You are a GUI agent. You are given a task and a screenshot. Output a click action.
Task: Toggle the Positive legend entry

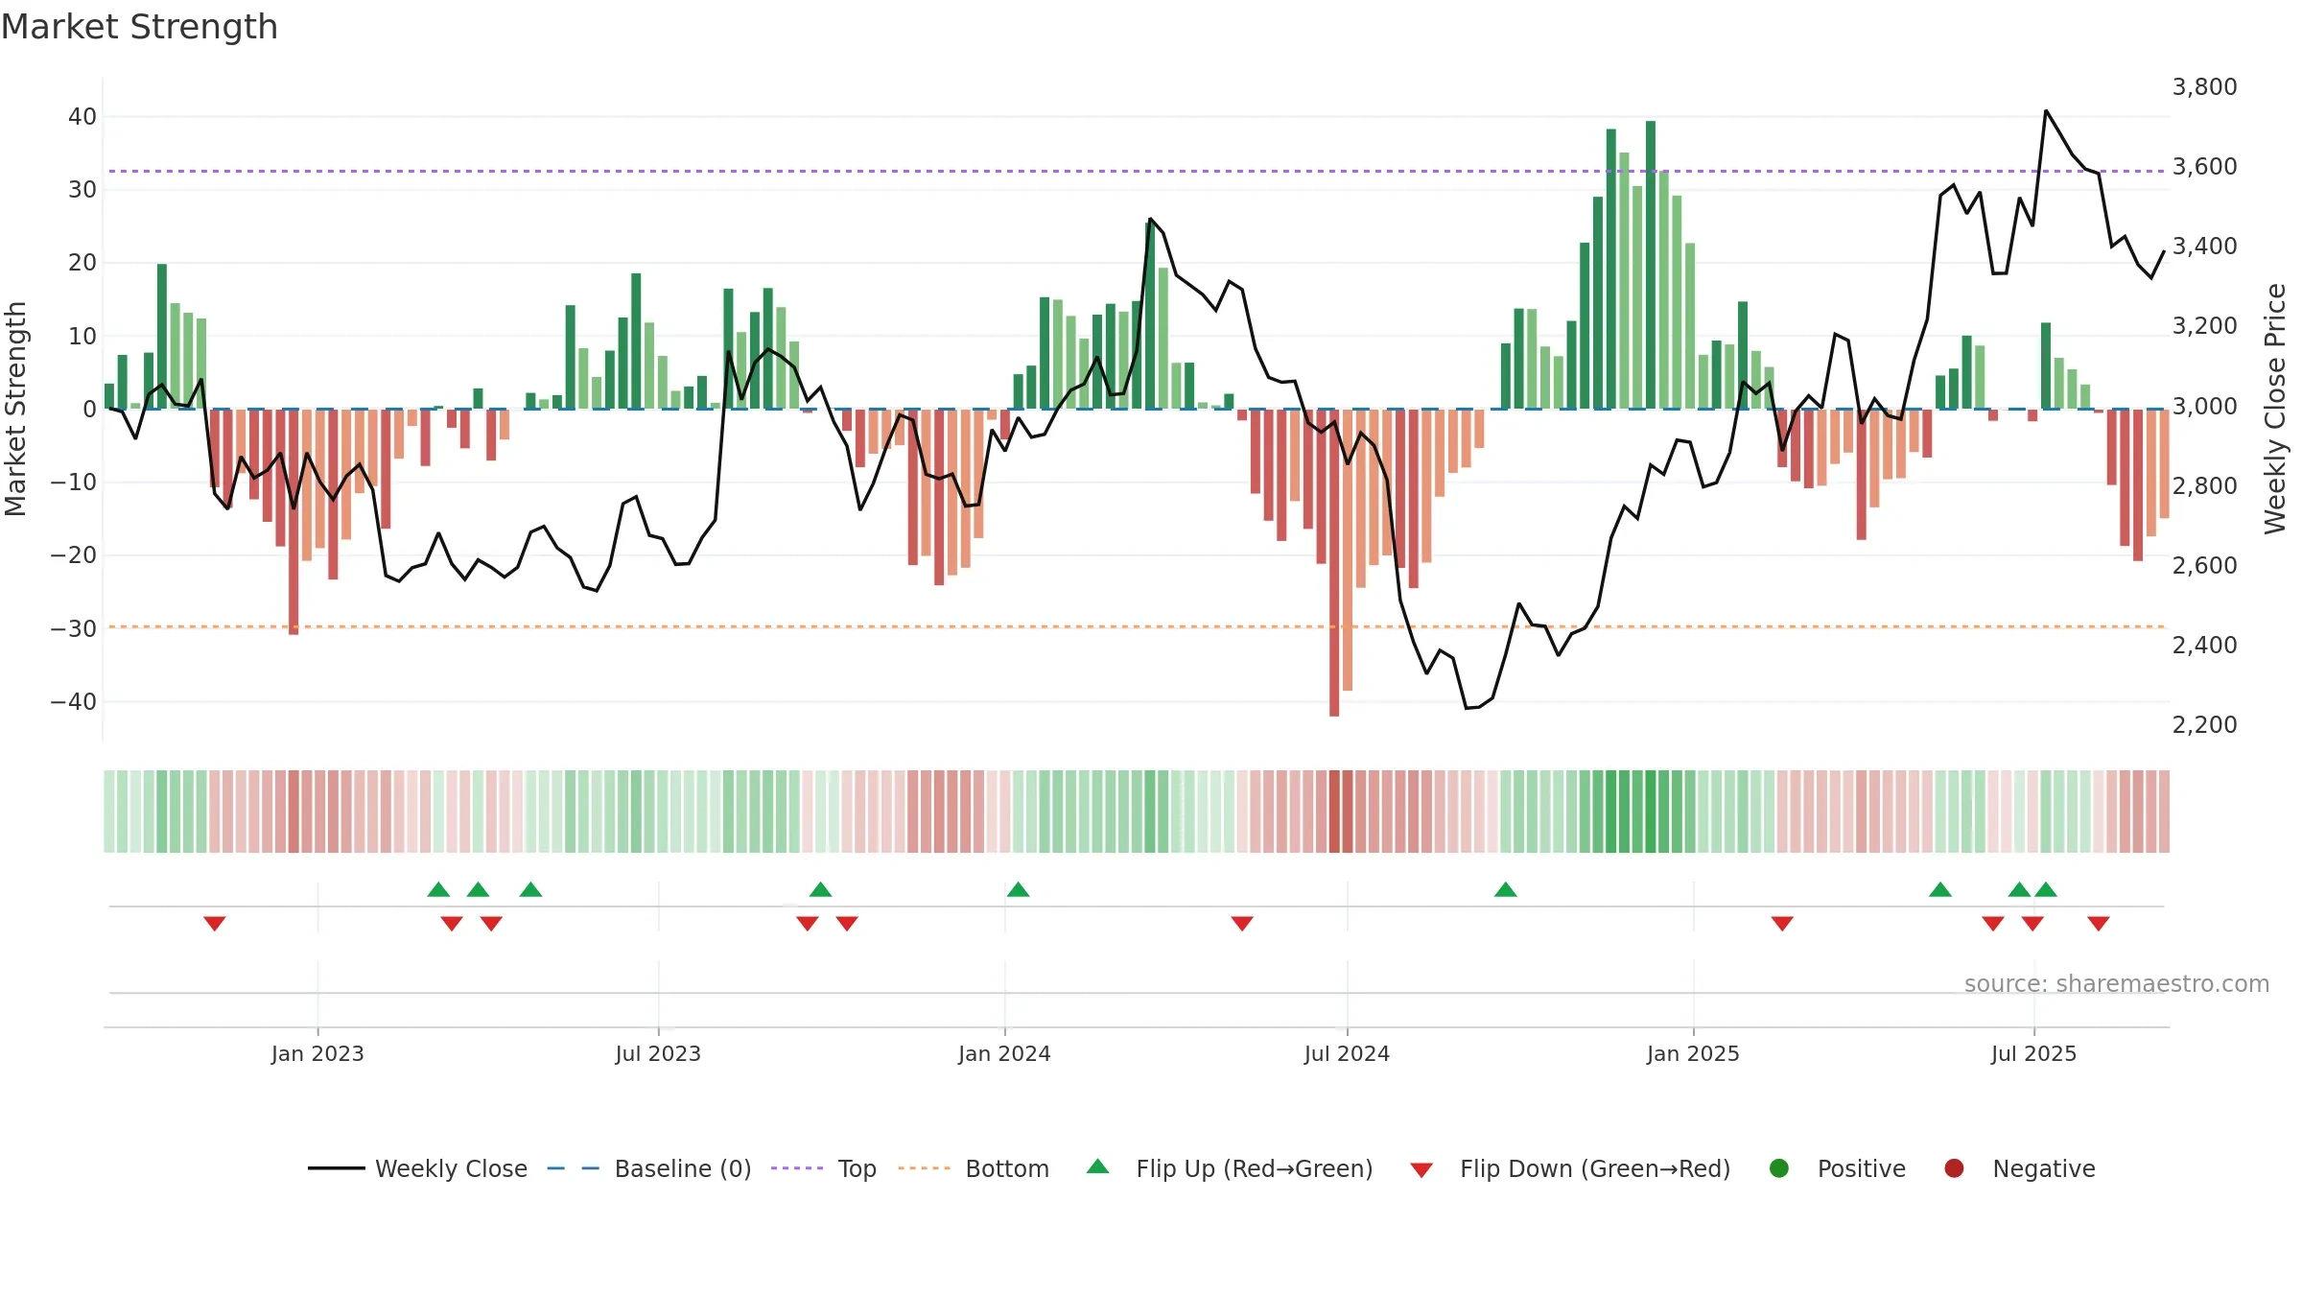(x=1837, y=1168)
